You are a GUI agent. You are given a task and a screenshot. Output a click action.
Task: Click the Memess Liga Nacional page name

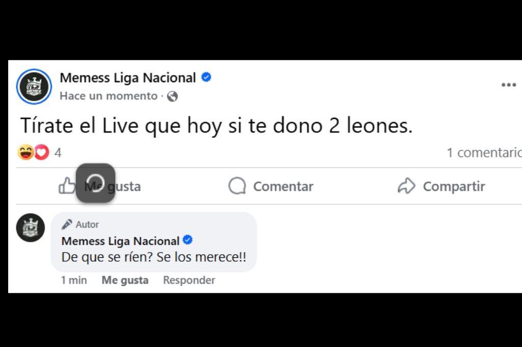coord(127,77)
